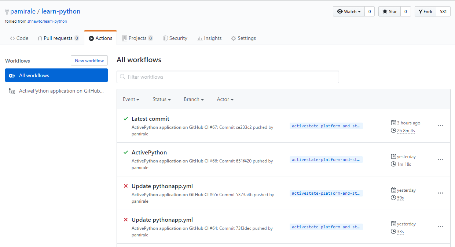Open the Watch dropdown
This screenshot has height=247, width=455.
(x=349, y=11)
